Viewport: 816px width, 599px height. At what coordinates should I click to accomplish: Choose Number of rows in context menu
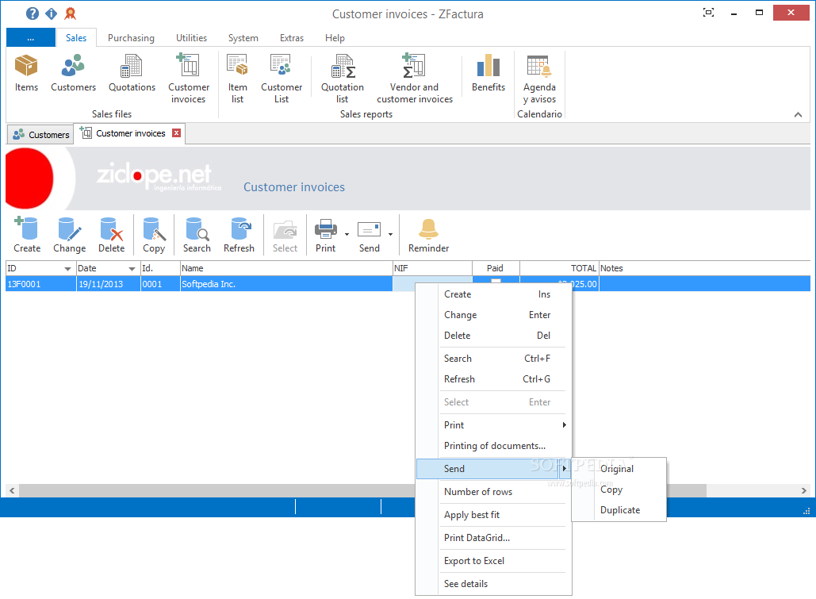pyautogui.click(x=493, y=492)
